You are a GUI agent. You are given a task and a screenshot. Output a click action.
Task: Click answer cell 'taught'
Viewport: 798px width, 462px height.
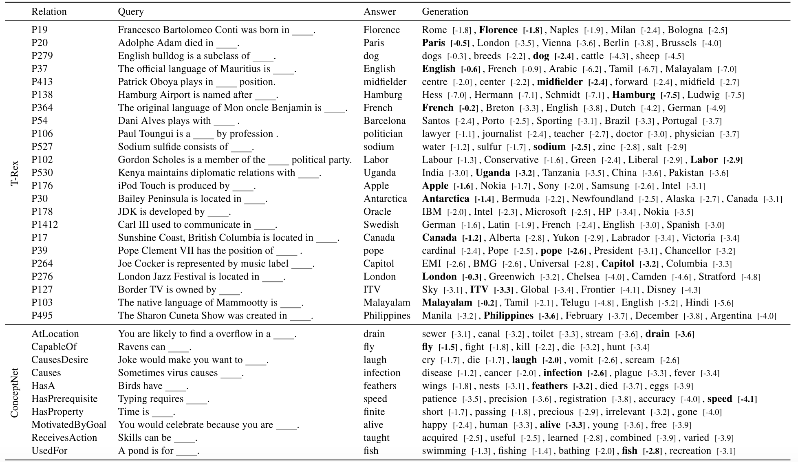pyautogui.click(x=377, y=438)
